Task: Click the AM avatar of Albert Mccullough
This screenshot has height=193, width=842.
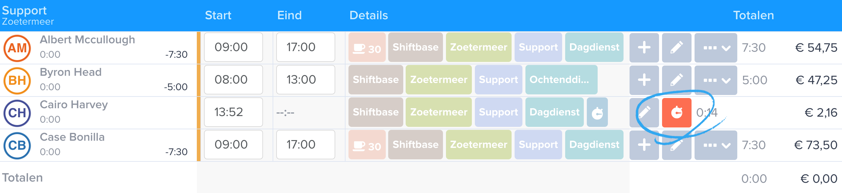Action: point(17,48)
